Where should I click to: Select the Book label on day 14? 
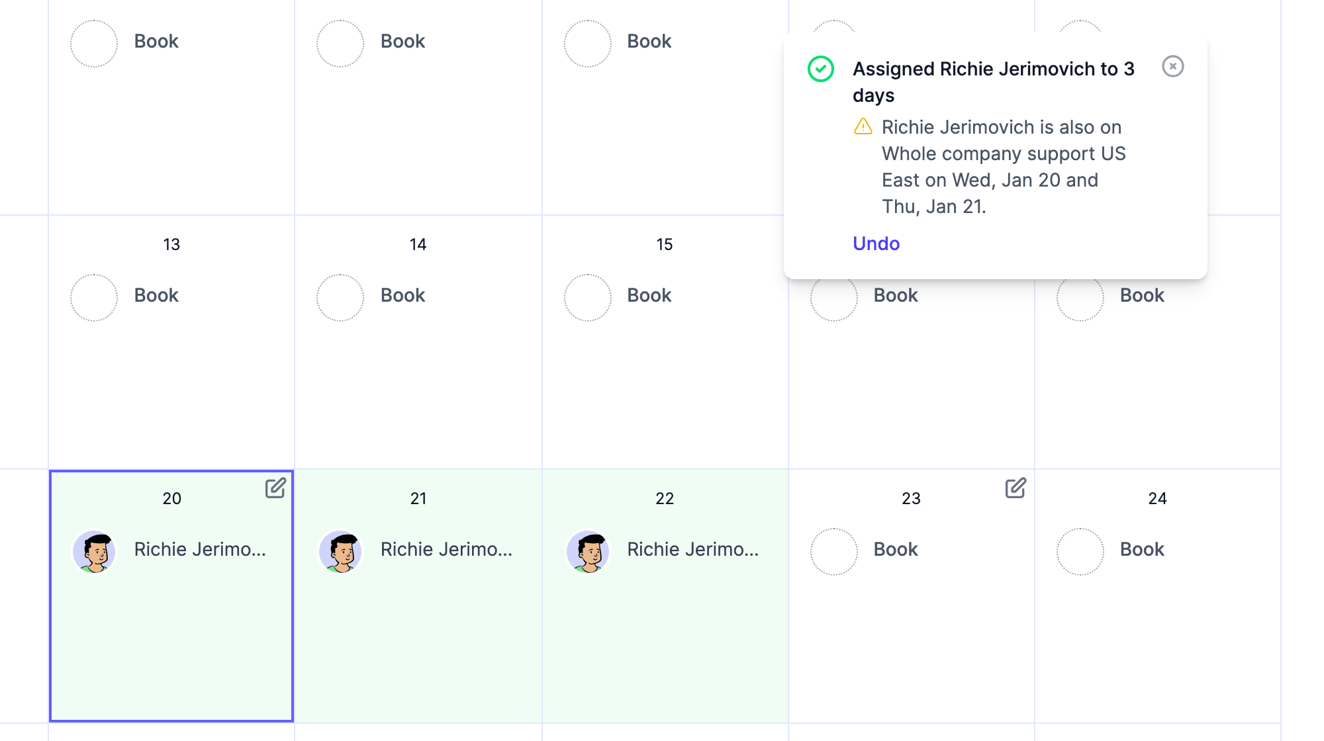point(402,295)
